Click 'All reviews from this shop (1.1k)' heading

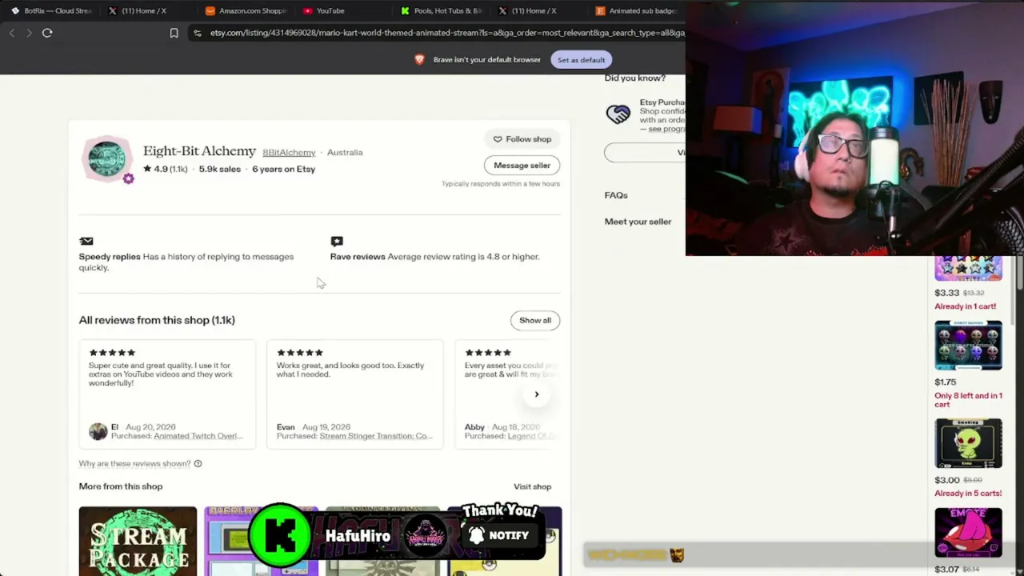pyautogui.click(x=157, y=320)
